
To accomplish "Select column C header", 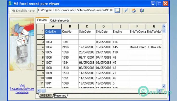I will pyautogui.click(x=87, y=27).
